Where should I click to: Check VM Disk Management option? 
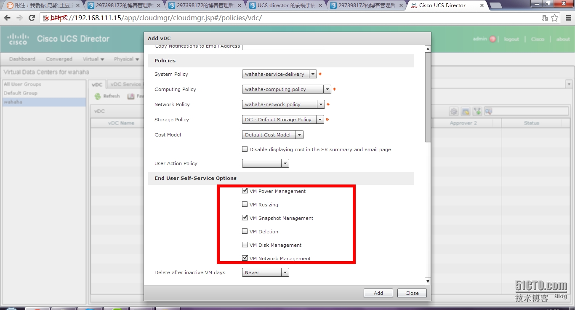(245, 245)
